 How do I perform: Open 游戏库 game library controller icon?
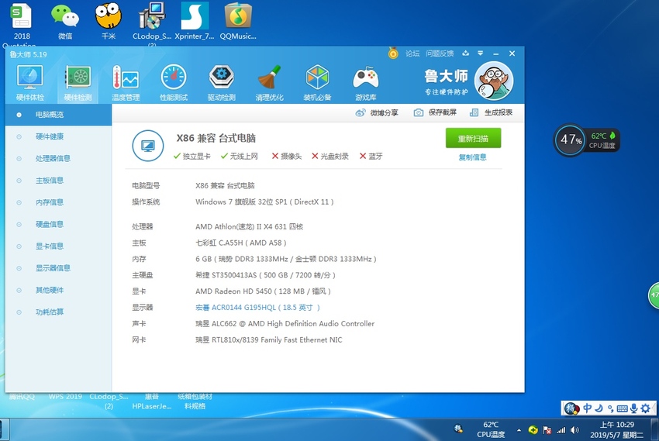(x=366, y=83)
